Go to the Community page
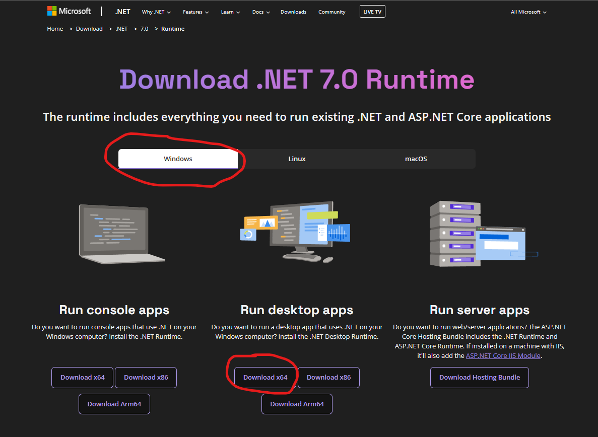The image size is (598, 437). pos(331,12)
